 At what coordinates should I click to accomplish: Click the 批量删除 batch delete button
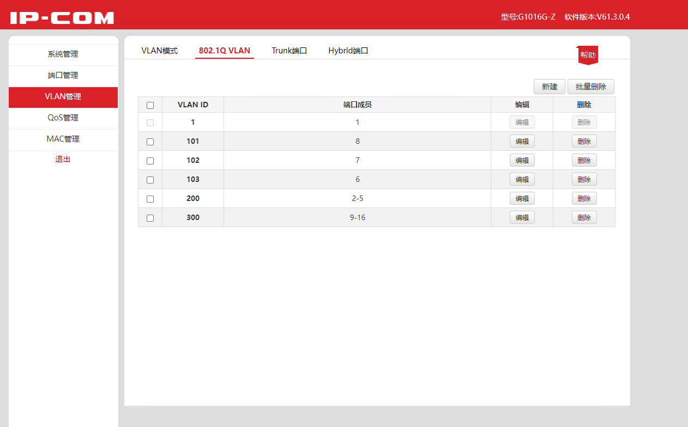point(591,87)
